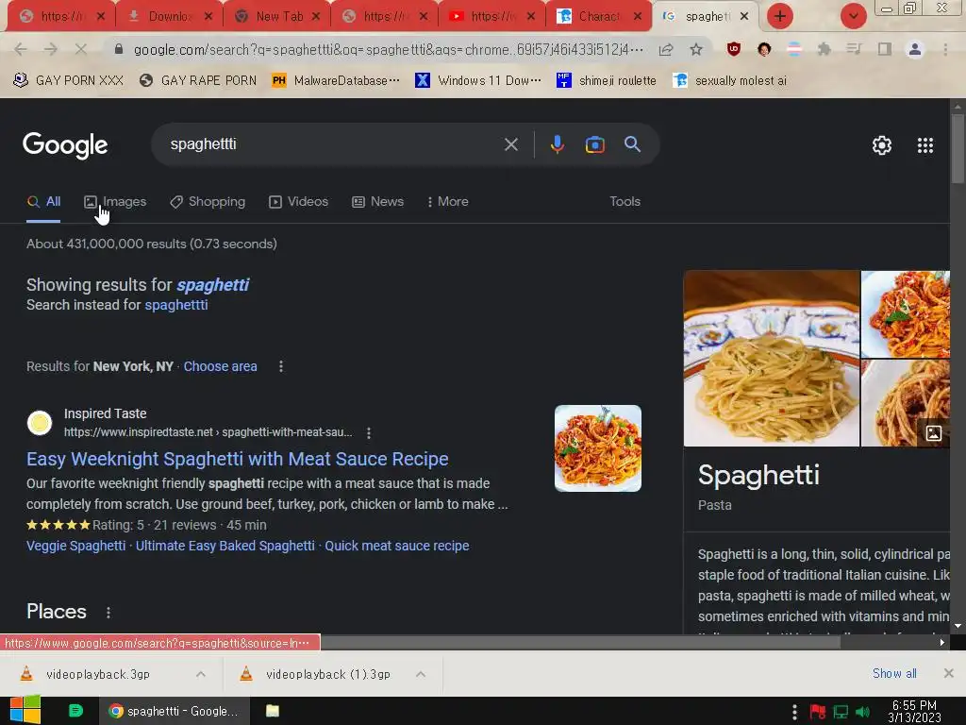Open the Veggie Spaghetti sublink

point(75,547)
